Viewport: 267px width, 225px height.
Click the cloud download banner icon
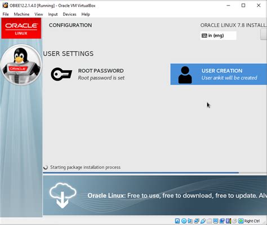pos(63,195)
